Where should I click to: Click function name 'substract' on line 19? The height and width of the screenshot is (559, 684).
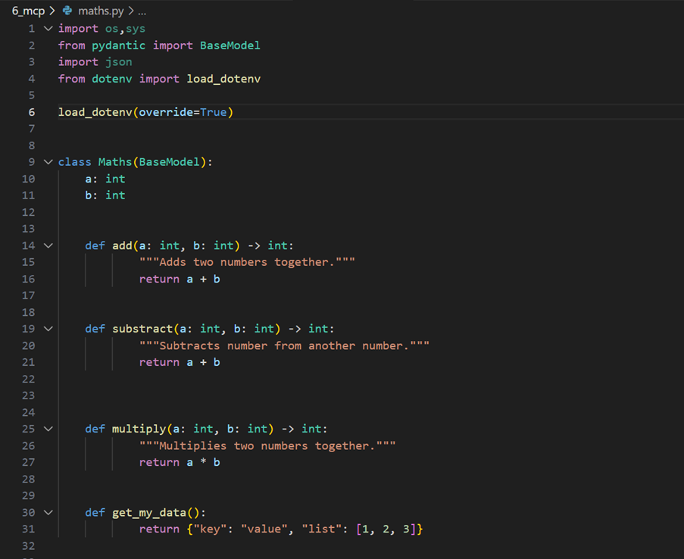click(x=142, y=329)
